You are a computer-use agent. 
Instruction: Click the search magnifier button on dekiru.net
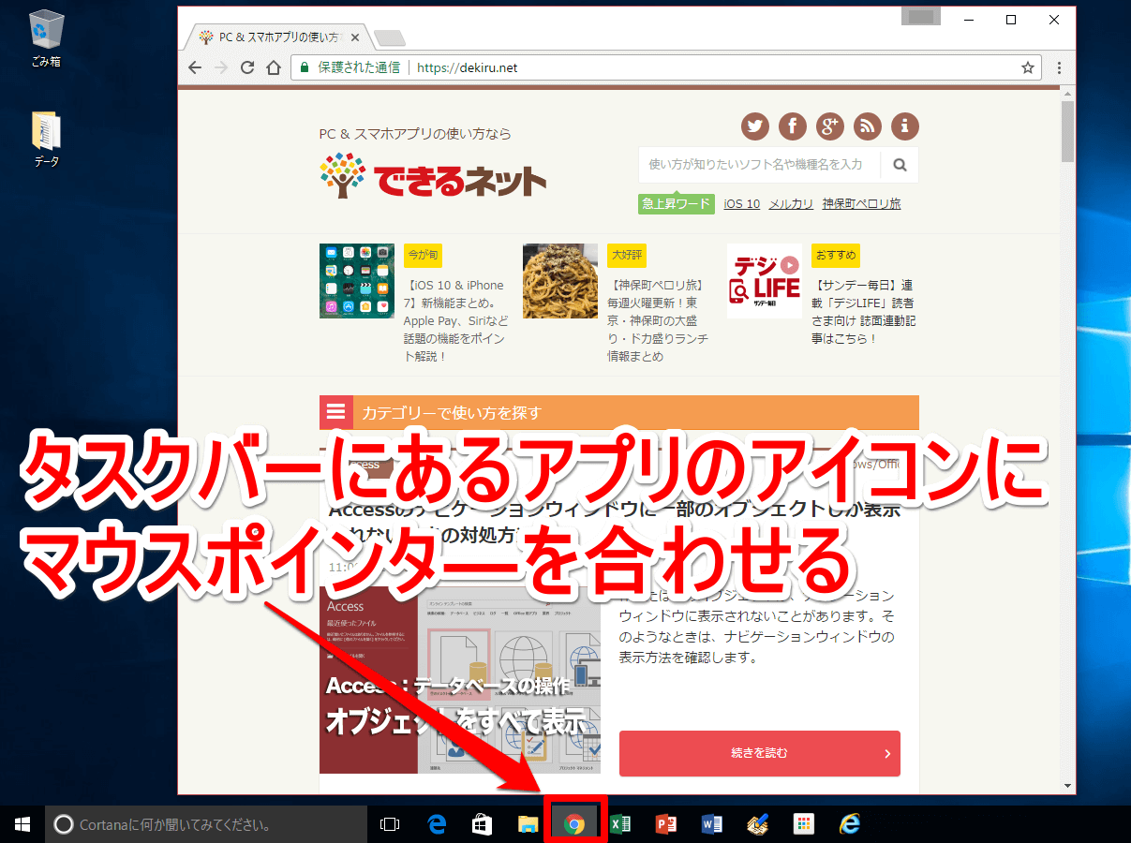pos(900,165)
